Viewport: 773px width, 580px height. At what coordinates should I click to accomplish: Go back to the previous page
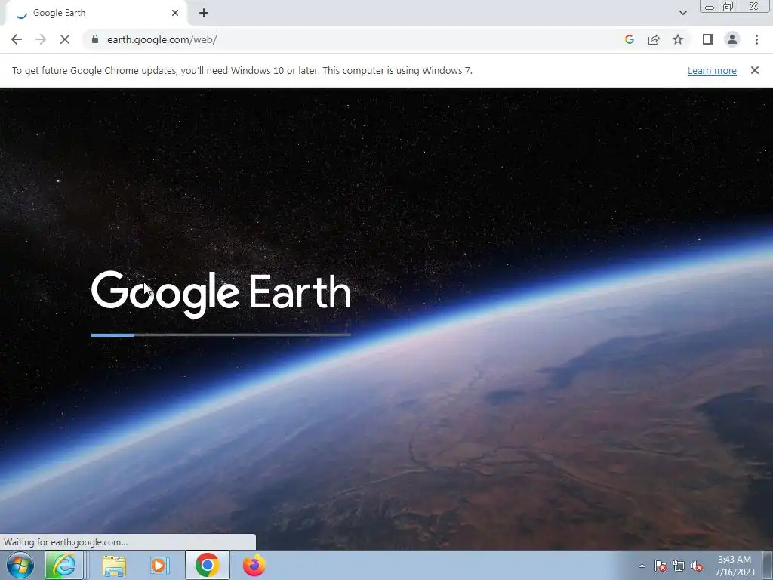[17, 39]
